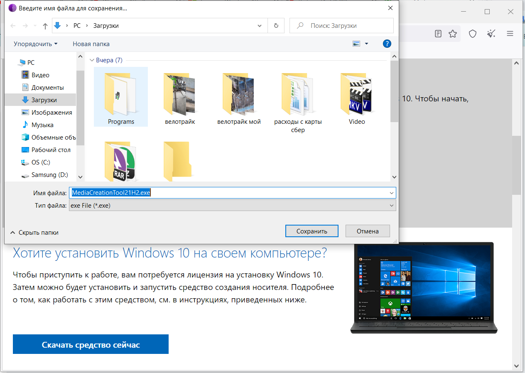The height and width of the screenshot is (373, 525).
Task: Collapse folders with Скрыть папки
Action: click(34, 233)
